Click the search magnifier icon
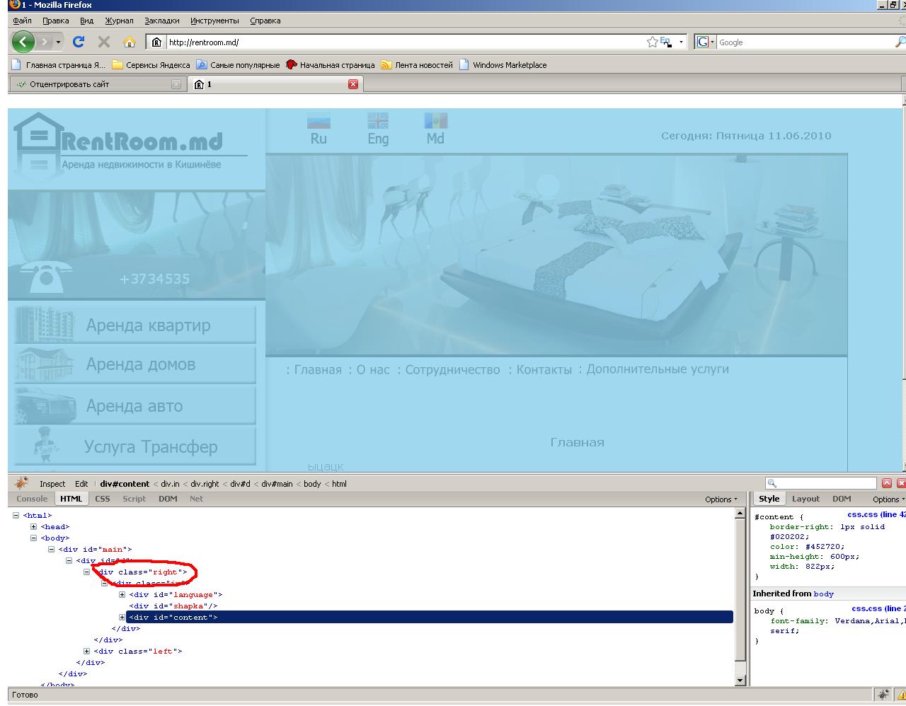 pos(900,42)
